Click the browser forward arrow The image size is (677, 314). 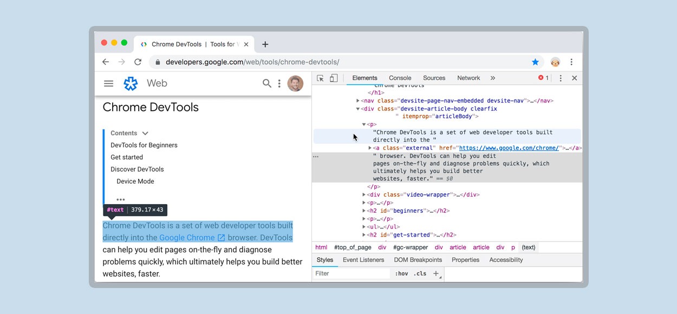[x=122, y=62]
